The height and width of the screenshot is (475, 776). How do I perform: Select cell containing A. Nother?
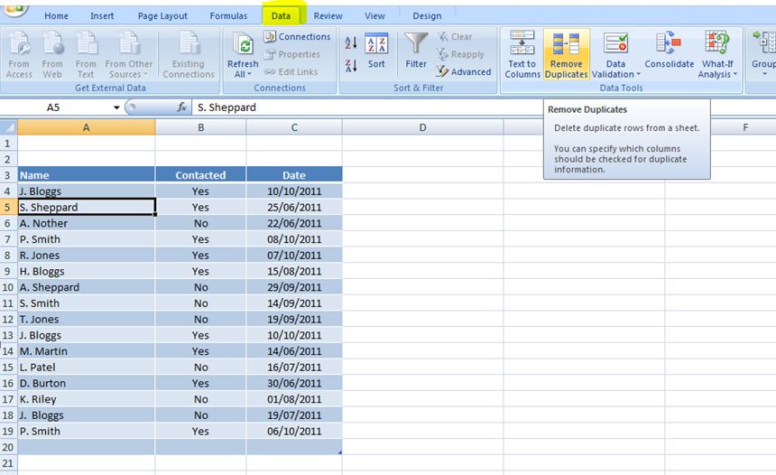point(86,223)
